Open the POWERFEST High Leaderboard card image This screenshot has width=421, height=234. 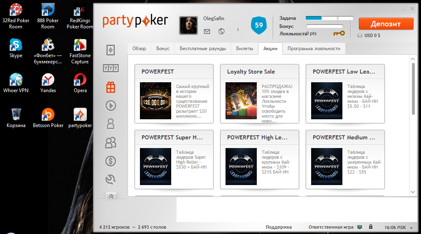tap(241, 167)
